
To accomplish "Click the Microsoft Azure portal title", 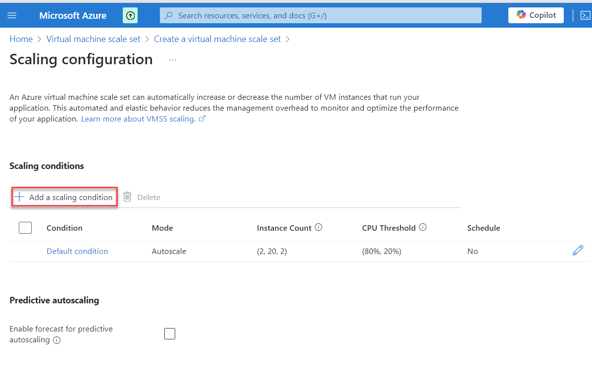I will pos(73,15).
